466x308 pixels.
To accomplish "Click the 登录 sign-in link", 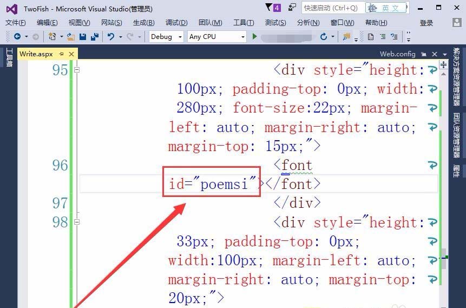I will click(426, 23).
